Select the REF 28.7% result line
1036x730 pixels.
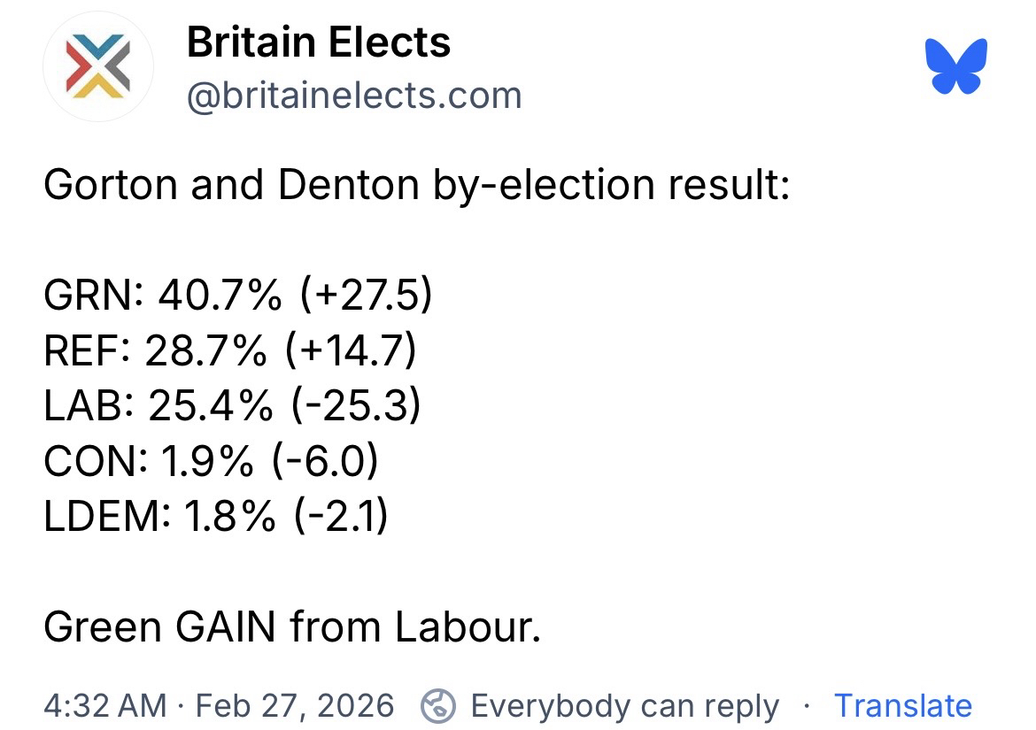coord(230,351)
